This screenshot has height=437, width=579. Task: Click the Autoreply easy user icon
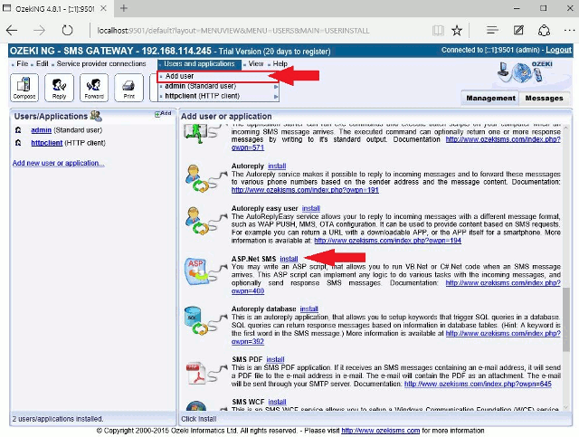(205, 221)
